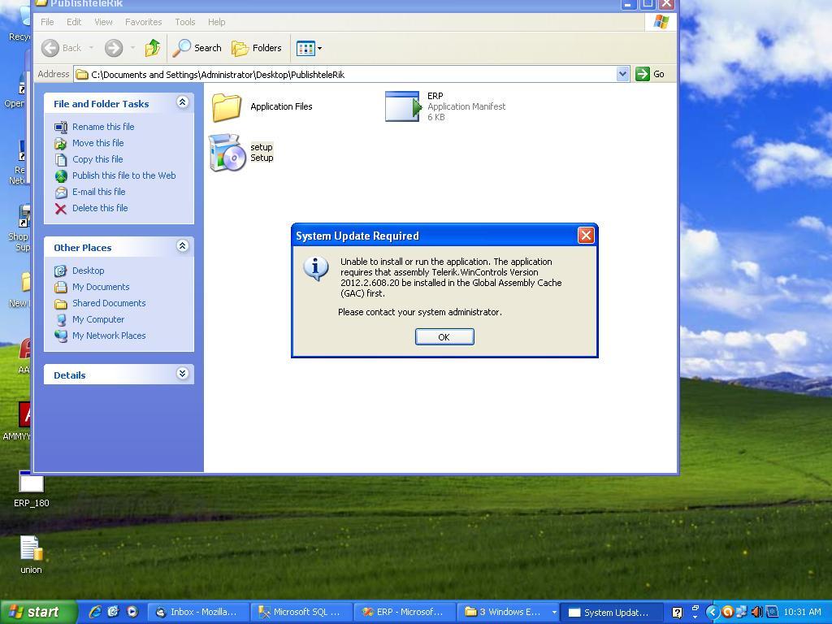
Task: Click Move this file
Action: tap(97, 143)
